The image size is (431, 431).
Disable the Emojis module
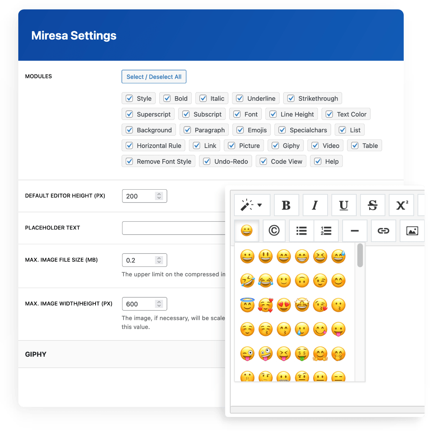[240, 130]
